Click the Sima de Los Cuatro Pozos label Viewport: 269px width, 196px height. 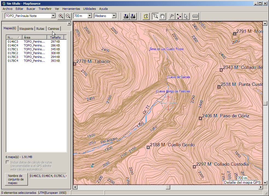coord(167,49)
